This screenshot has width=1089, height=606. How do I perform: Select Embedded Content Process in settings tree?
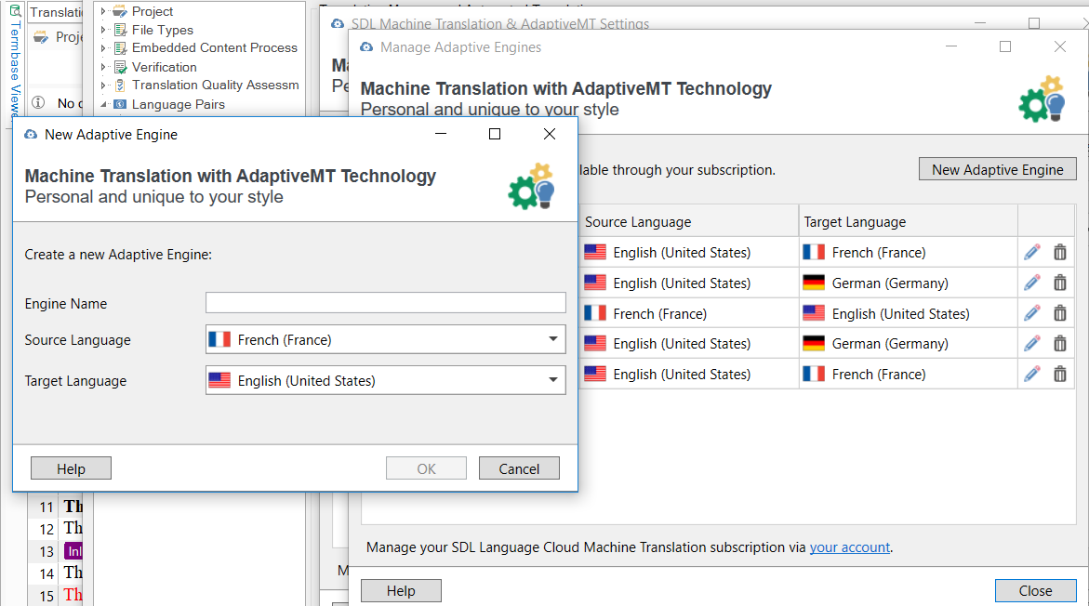(x=214, y=48)
